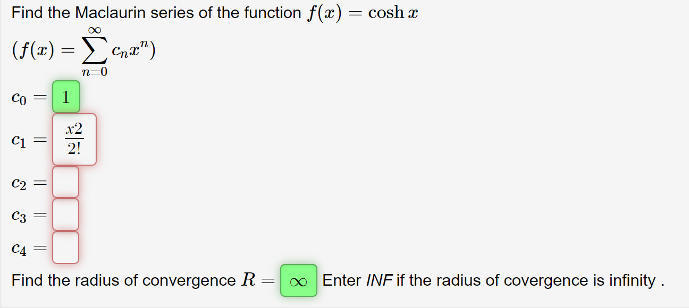The image size is (689, 308).
Task: Click the empty c2 answer box
Action: coord(65,182)
